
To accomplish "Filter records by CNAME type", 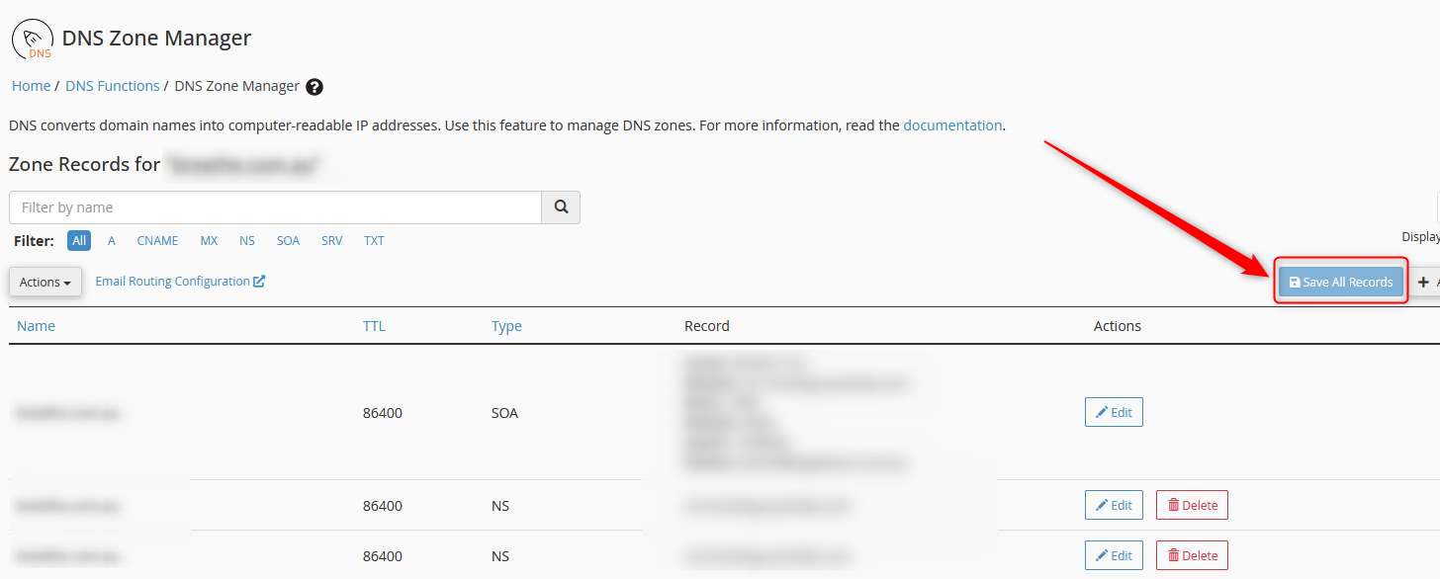I will 157,241.
